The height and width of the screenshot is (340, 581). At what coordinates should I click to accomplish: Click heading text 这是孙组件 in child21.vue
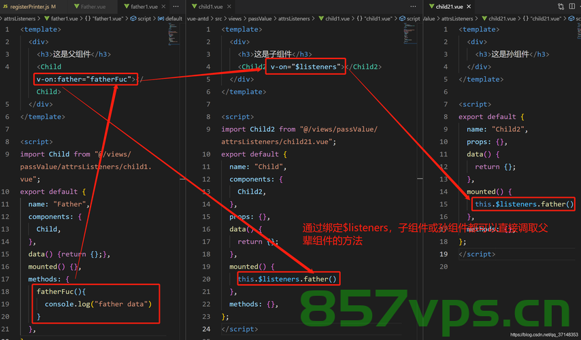coord(510,54)
